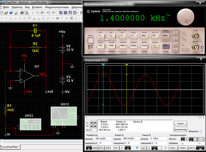Toggle the Agilent generator Power button
The width and height of the screenshot is (206, 152).
[91, 40]
